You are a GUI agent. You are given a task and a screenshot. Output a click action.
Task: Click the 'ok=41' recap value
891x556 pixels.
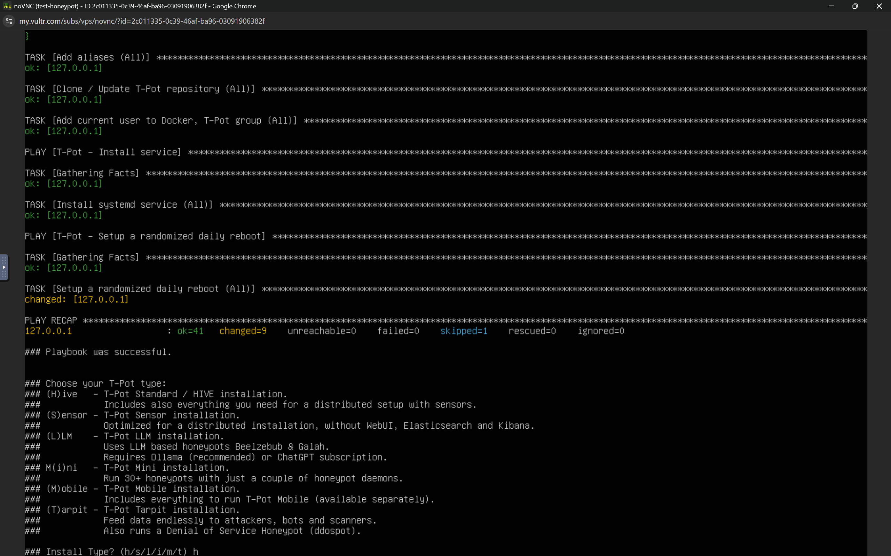pyautogui.click(x=190, y=331)
